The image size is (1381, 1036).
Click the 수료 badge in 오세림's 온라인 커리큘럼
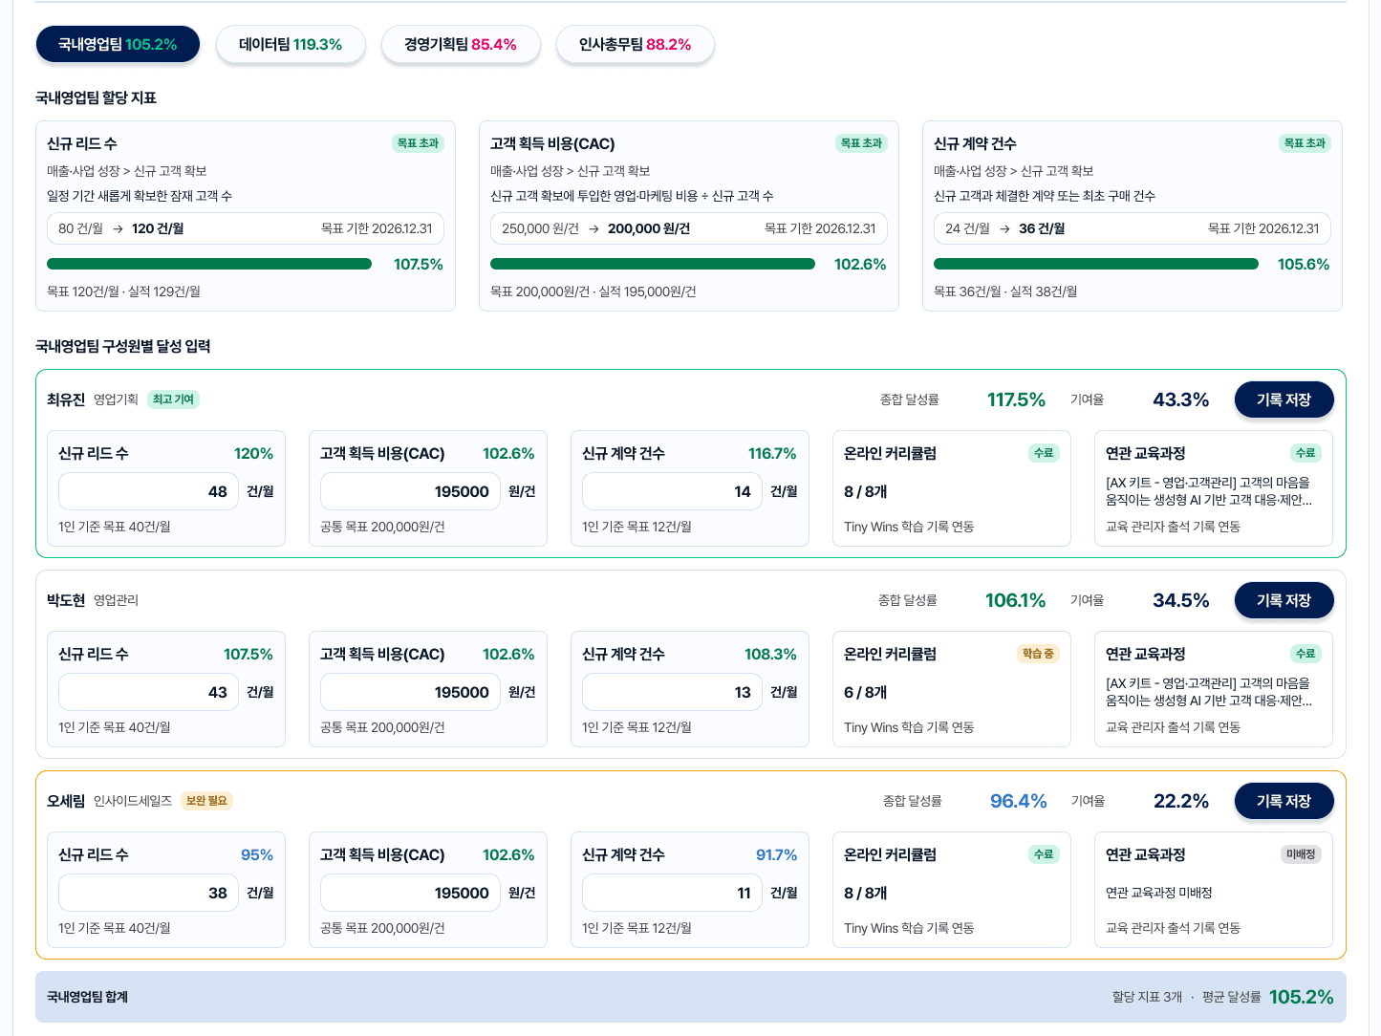click(x=1044, y=854)
